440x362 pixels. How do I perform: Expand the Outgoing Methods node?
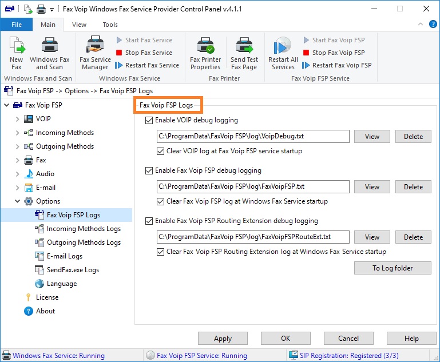pos(17,146)
